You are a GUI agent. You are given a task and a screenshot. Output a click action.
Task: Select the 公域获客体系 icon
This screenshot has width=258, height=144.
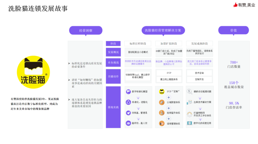point(161,102)
